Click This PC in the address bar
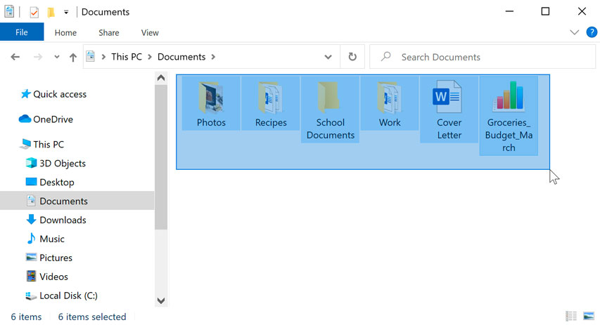 pos(127,57)
